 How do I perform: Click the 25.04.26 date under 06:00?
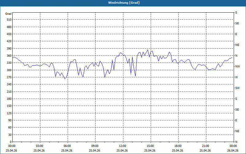pos(67,151)
